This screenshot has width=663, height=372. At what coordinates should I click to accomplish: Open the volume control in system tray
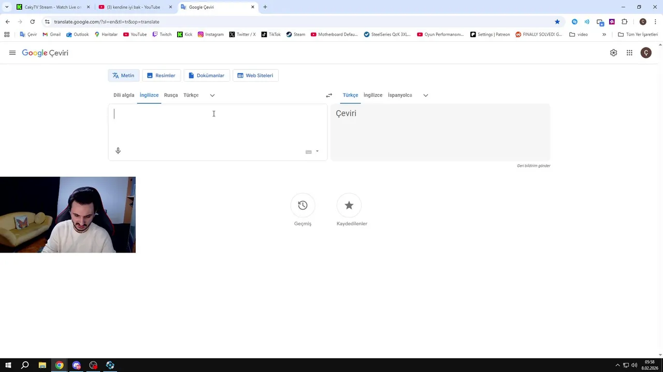click(x=635, y=365)
